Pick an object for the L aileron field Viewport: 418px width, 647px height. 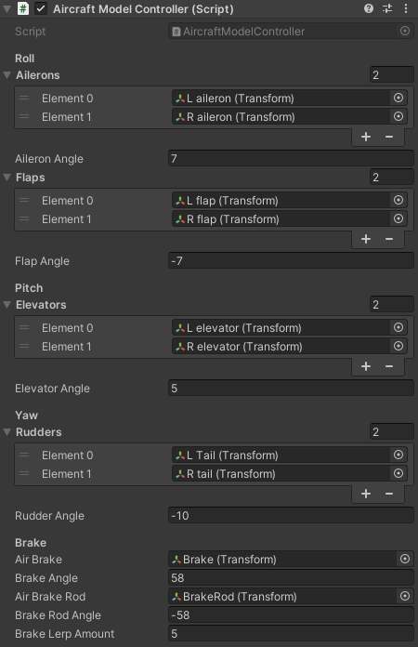398,98
